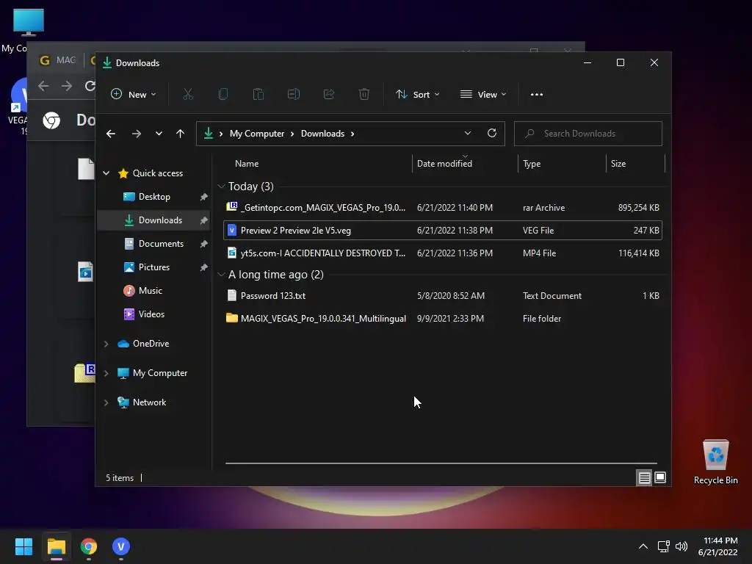Expand address bar history dropdown
This screenshot has width=752, height=564.
coord(468,134)
